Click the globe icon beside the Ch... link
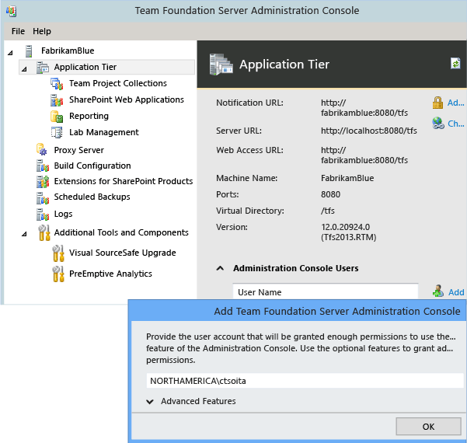The width and height of the screenshot is (467, 443). 437,123
